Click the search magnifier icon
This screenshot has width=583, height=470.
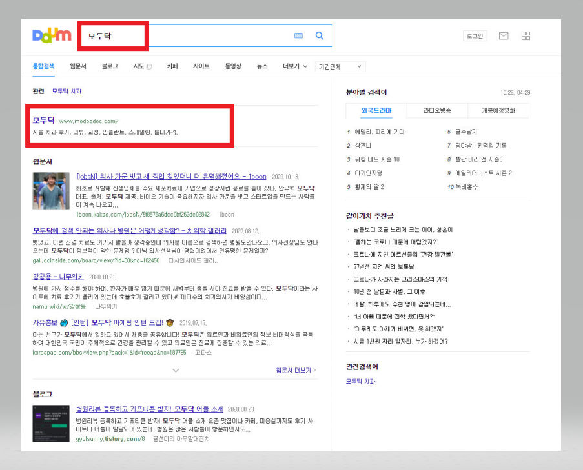coord(320,35)
